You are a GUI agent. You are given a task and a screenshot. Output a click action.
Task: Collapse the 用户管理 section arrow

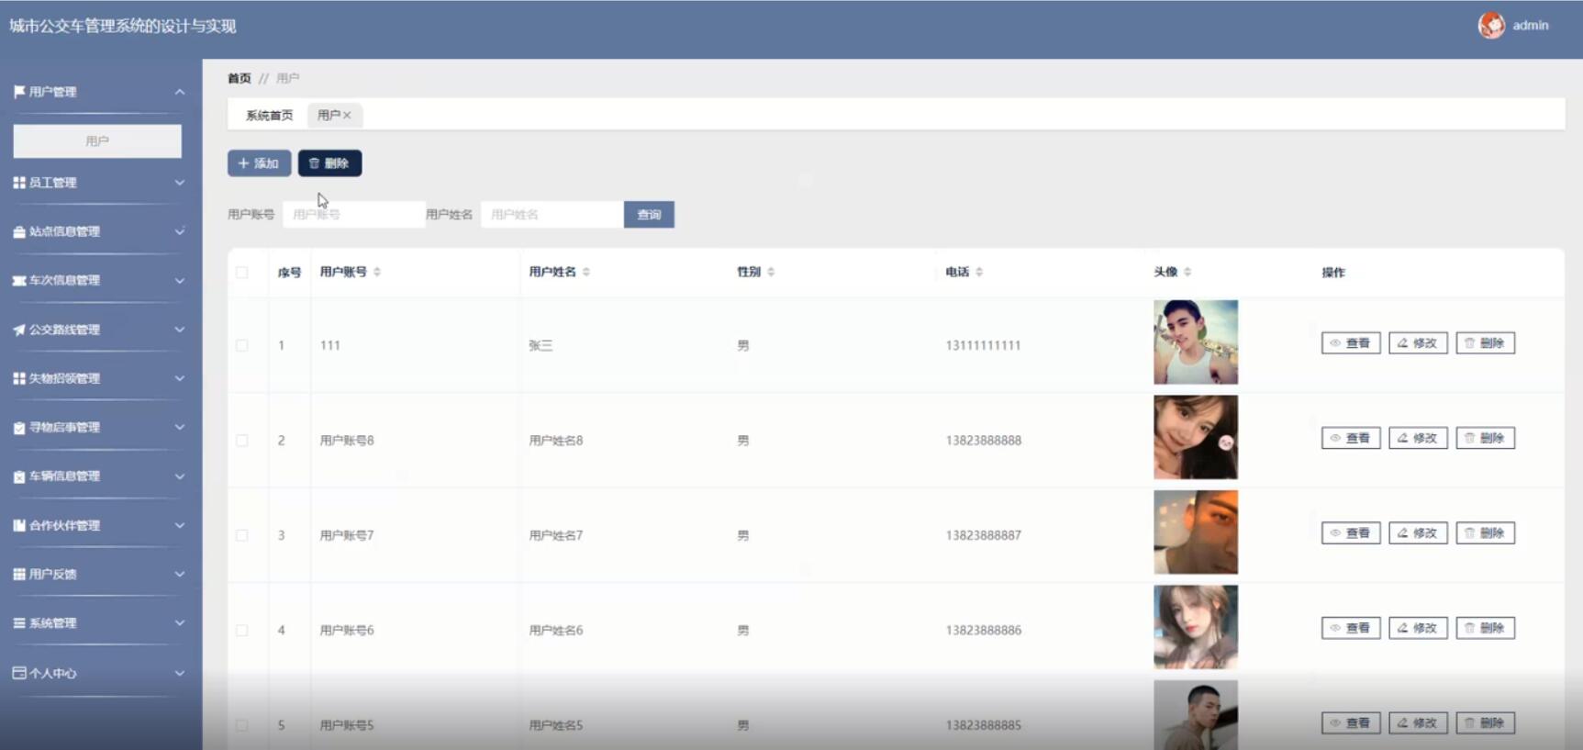point(180,92)
